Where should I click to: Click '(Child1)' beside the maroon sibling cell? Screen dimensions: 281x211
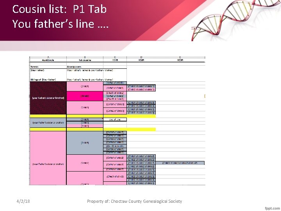coord(85,86)
